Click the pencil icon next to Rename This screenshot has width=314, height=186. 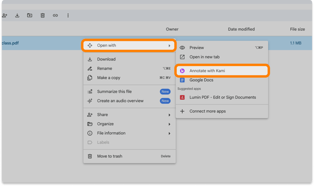[x=90, y=68]
